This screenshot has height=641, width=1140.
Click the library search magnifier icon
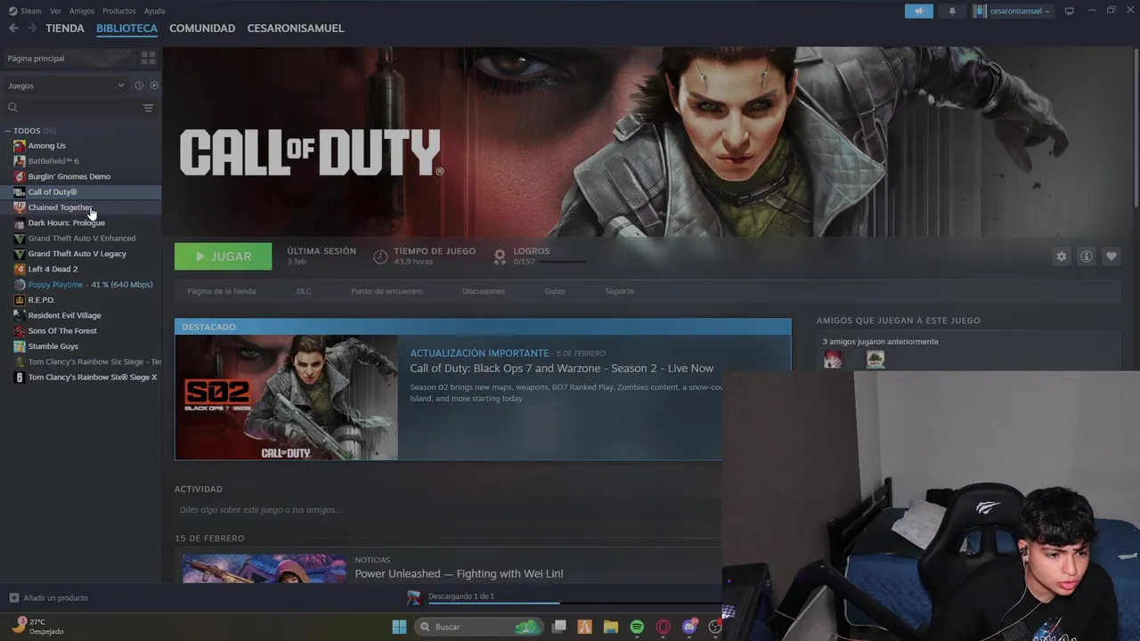(12, 108)
